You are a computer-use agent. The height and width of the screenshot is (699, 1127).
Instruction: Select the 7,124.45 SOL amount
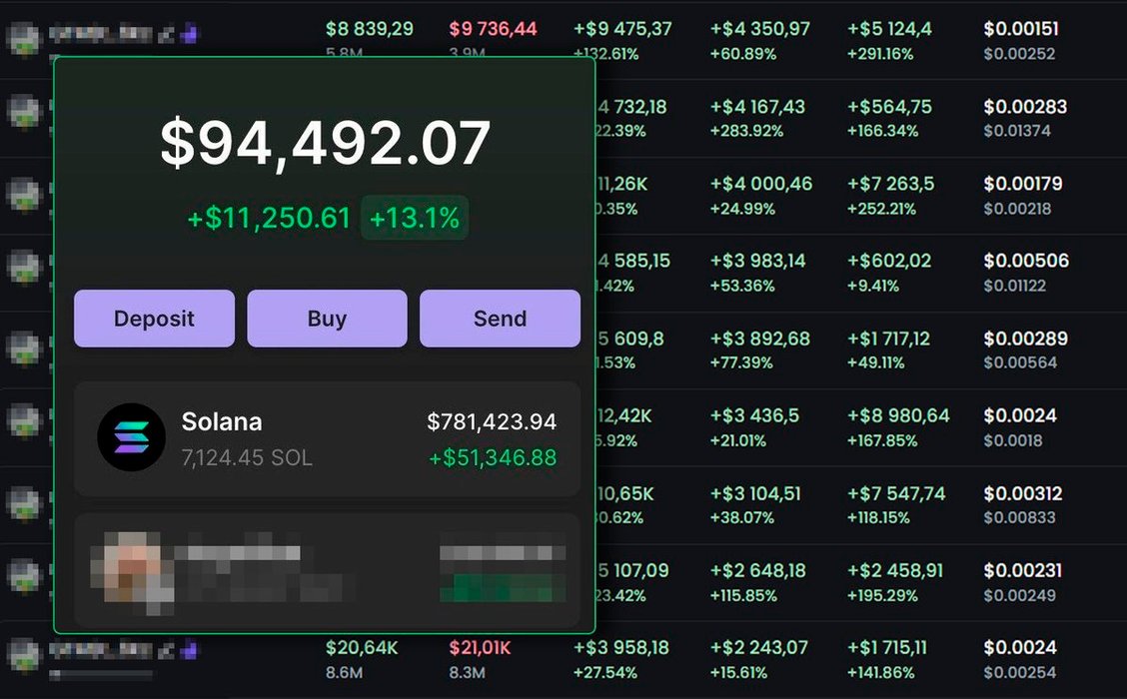click(247, 458)
